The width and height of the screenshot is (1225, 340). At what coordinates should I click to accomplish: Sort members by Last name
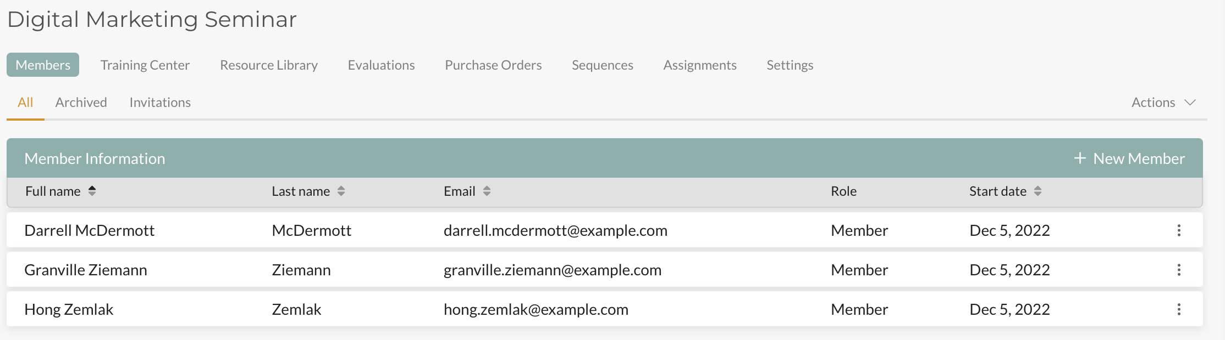pos(341,191)
